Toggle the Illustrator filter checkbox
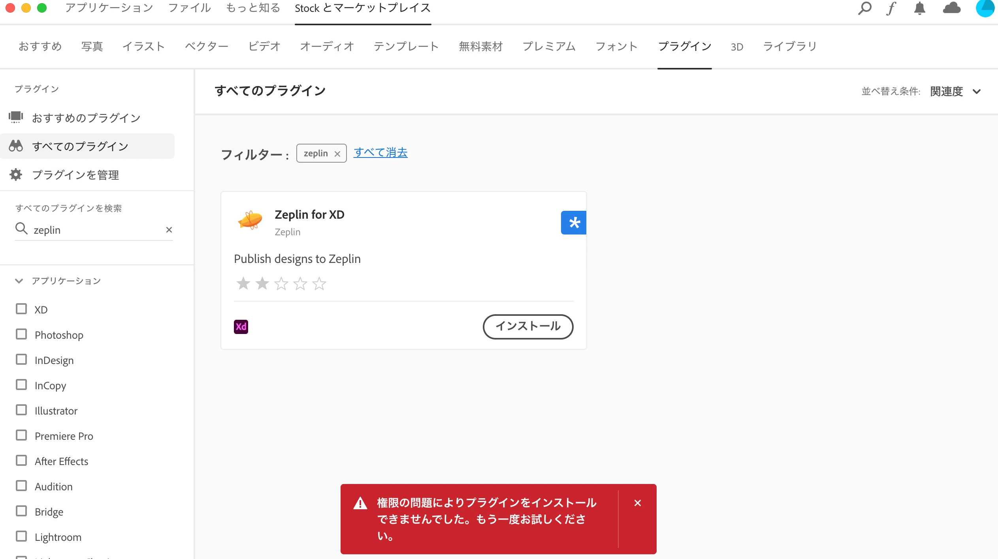Image resolution: width=998 pixels, height=559 pixels. 21,410
